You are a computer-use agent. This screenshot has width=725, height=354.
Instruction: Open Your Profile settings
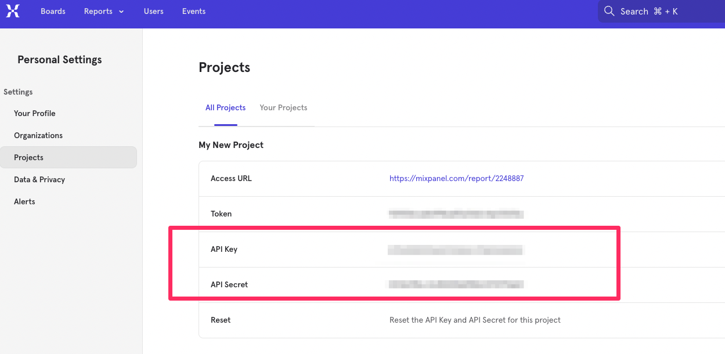35,113
